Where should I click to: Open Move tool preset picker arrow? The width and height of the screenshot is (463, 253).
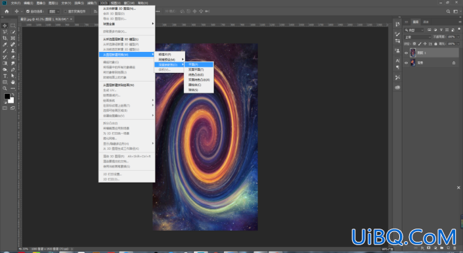[22, 12]
